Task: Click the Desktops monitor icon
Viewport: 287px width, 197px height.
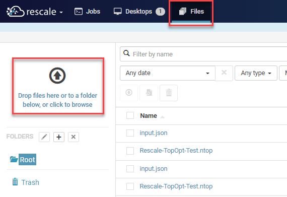Action: [x=117, y=12]
